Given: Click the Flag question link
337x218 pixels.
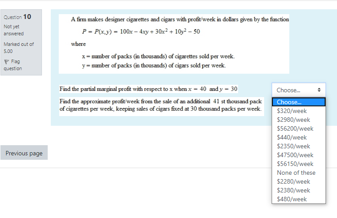Looking at the screenshot, I should click(13, 65).
